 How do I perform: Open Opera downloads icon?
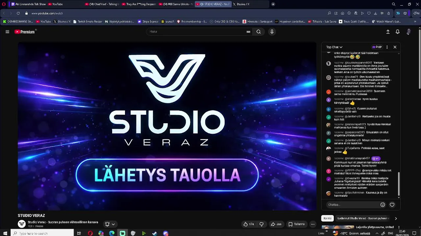click(375, 13)
